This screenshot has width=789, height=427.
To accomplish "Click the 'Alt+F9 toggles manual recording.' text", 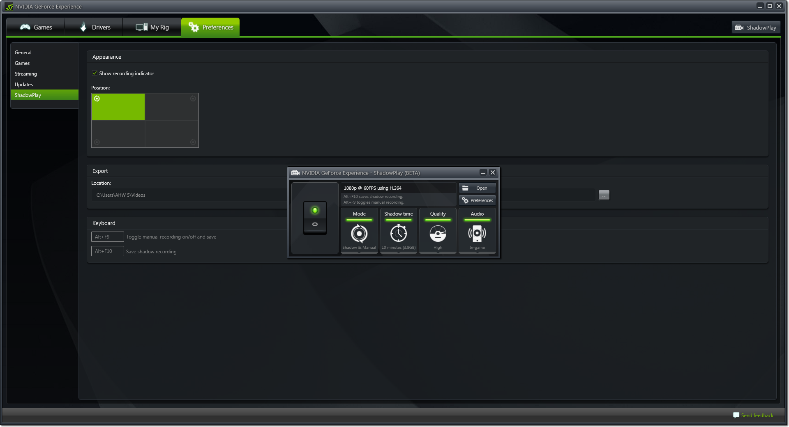I will point(374,202).
